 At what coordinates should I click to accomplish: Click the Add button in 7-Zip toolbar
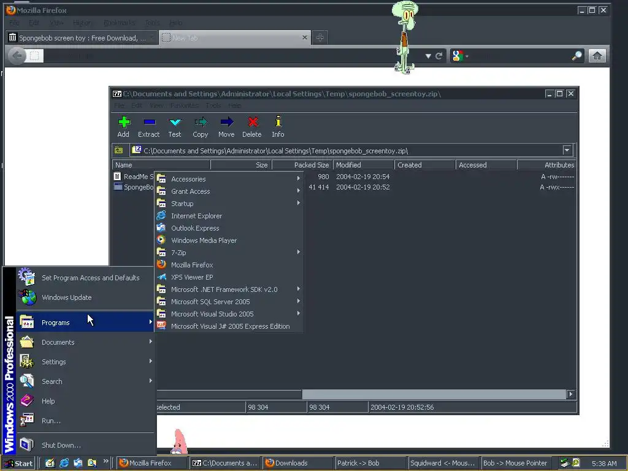123,126
